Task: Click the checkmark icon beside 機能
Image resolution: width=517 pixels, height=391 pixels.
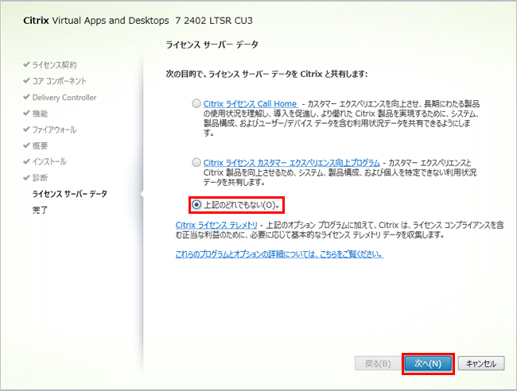Action: tap(26, 114)
